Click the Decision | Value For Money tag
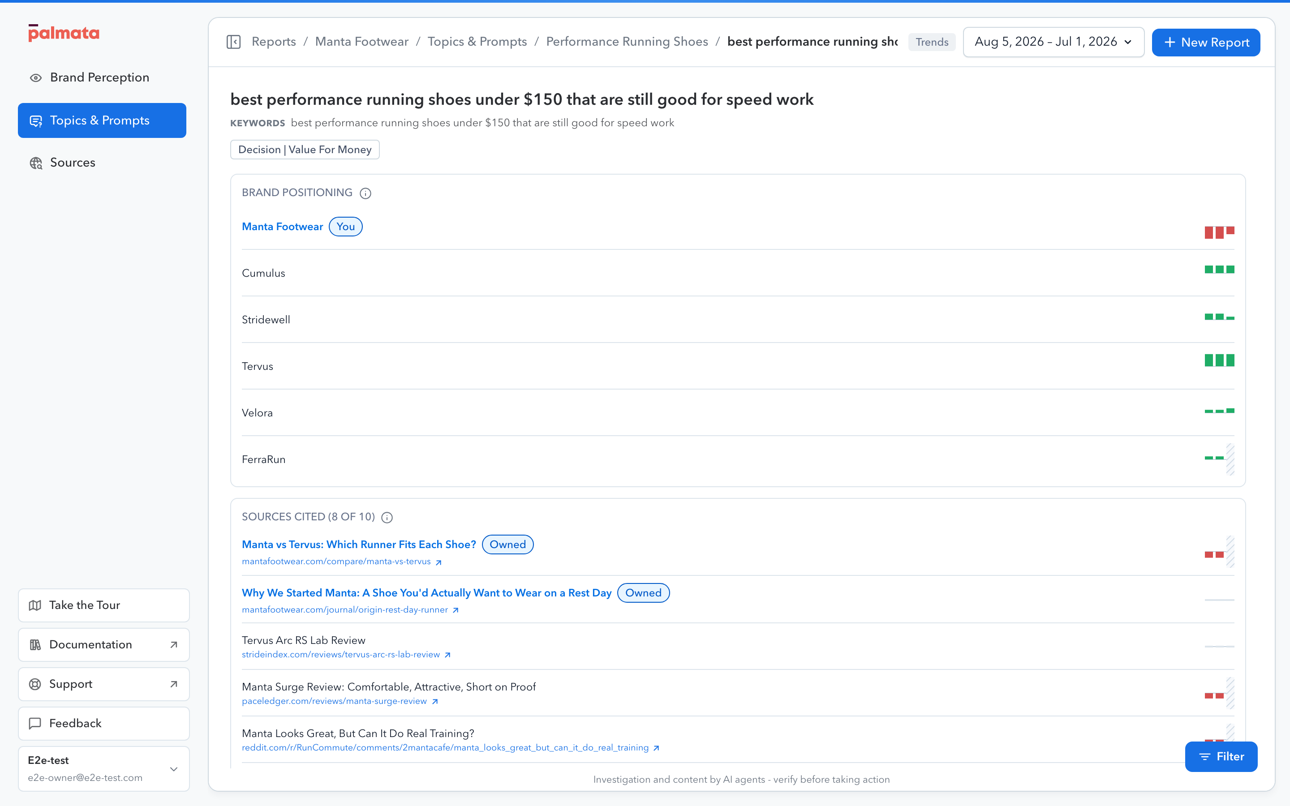Screen dimensions: 1290x806 305,149
